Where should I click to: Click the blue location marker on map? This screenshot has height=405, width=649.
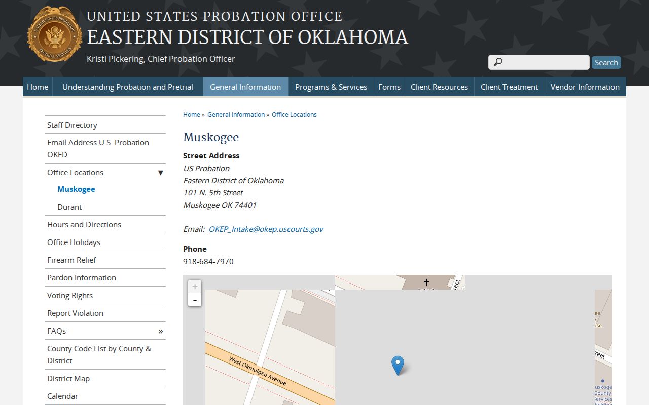click(x=398, y=366)
